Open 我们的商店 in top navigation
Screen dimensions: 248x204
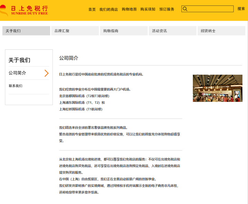click(x=108, y=9)
